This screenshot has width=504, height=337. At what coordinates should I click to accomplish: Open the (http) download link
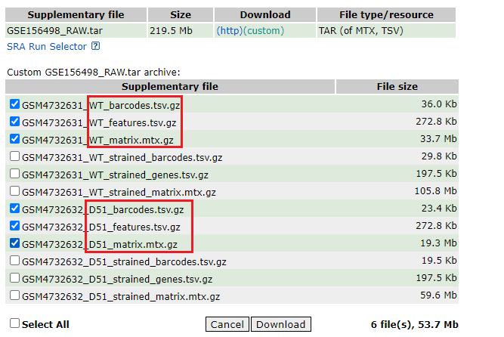coord(230,31)
